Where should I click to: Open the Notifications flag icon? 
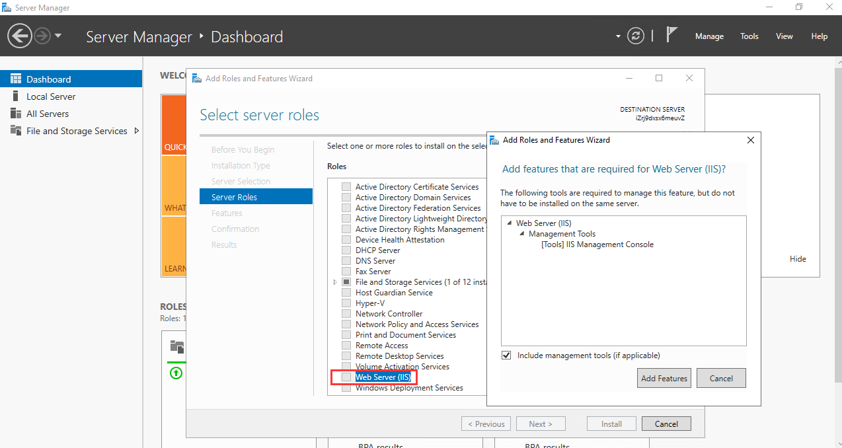pyautogui.click(x=671, y=35)
